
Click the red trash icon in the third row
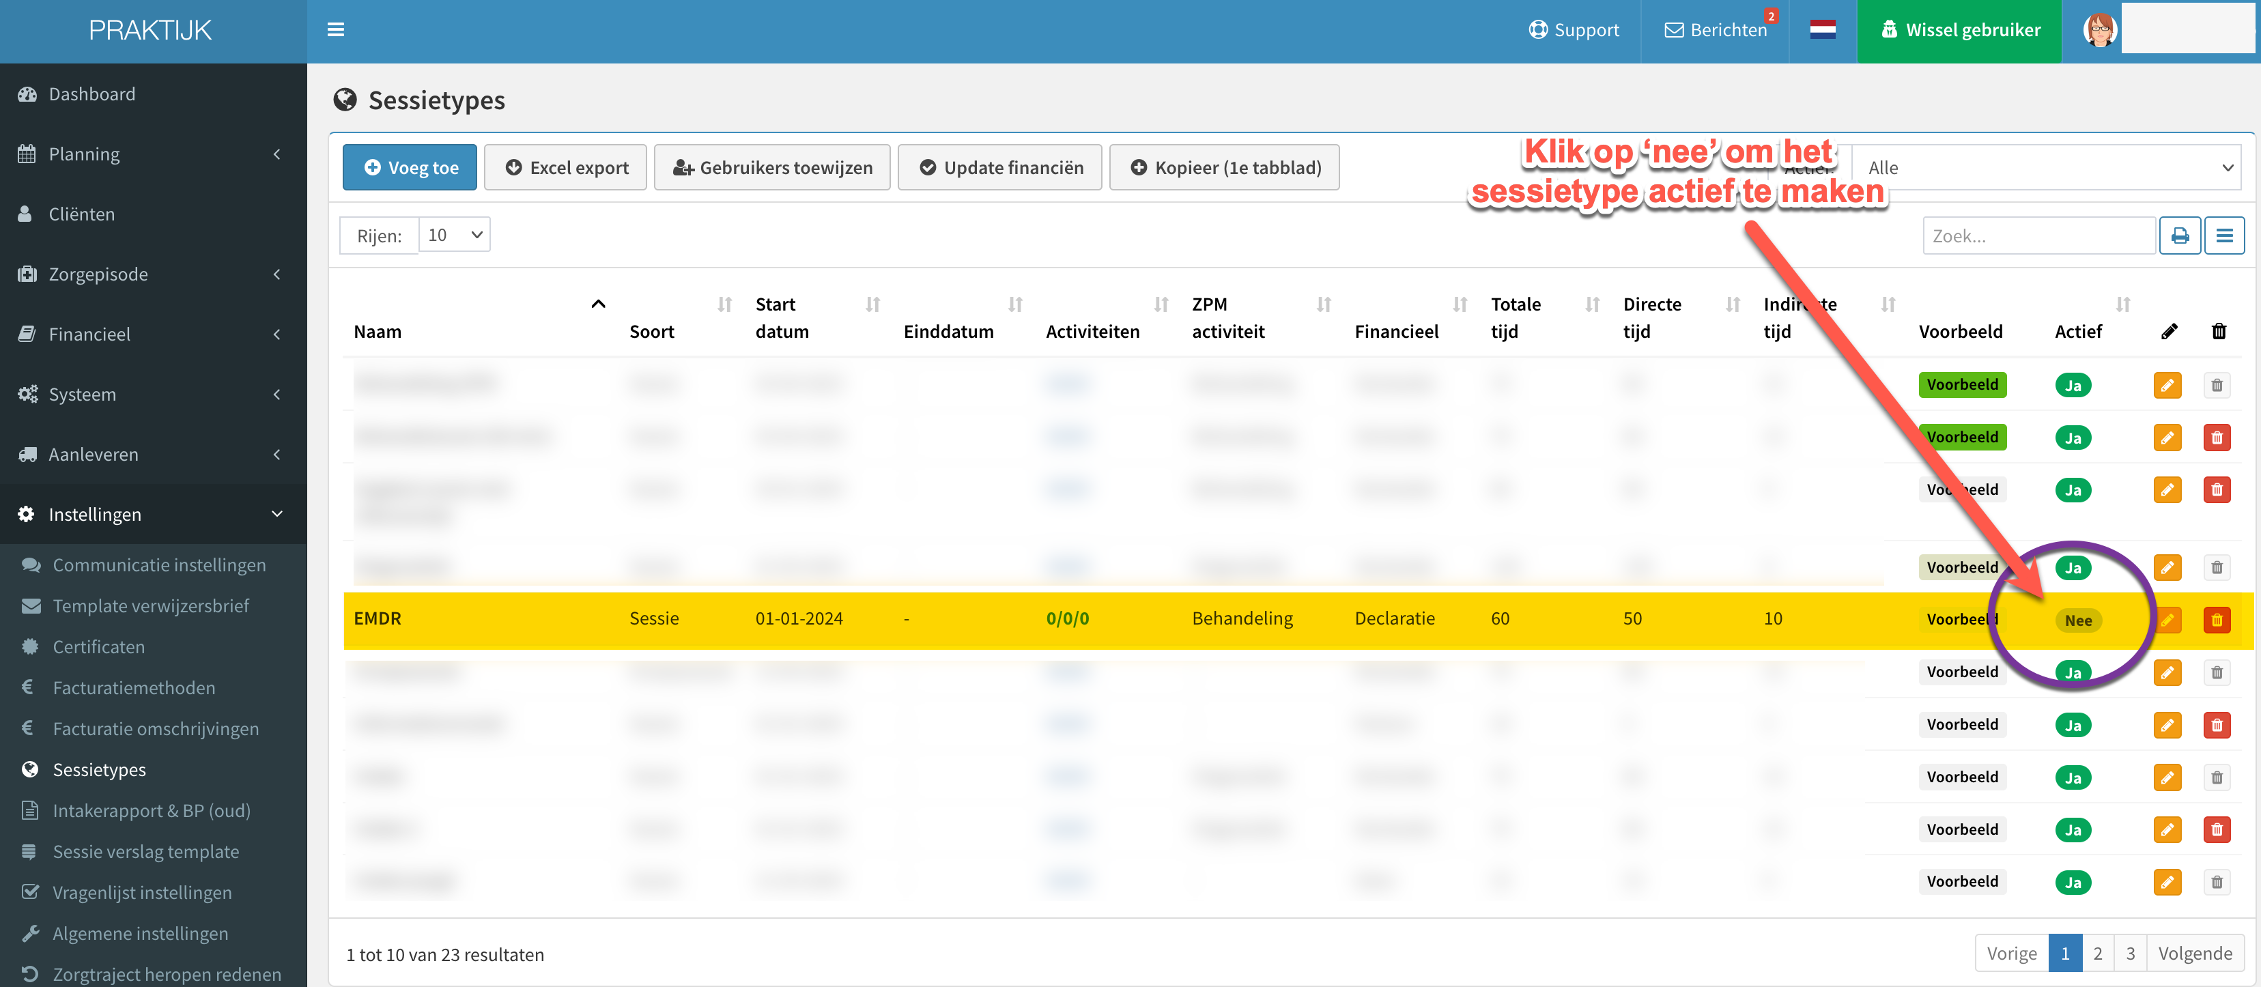point(2217,489)
